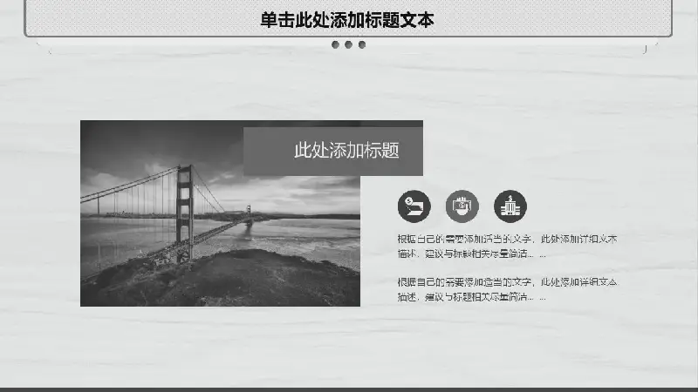
Task: Click the dollar money-transfer circle icon
Action: [x=414, y=206]
